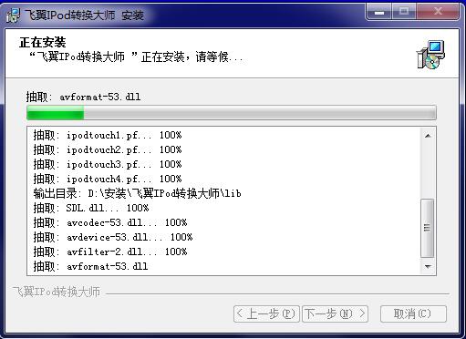
Task: Click the log list scroll up arrow
Action: tap(428, 136)
